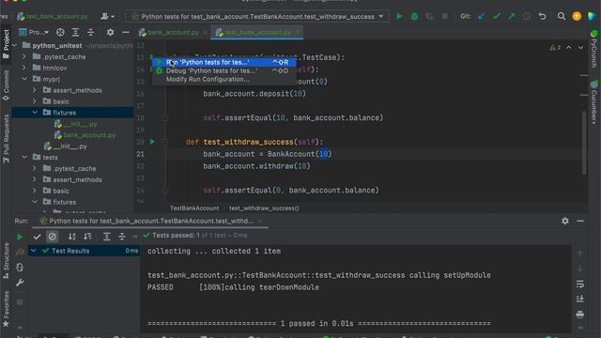Expand all test results icon
601x338 pixels.
[x=106, y=237]
